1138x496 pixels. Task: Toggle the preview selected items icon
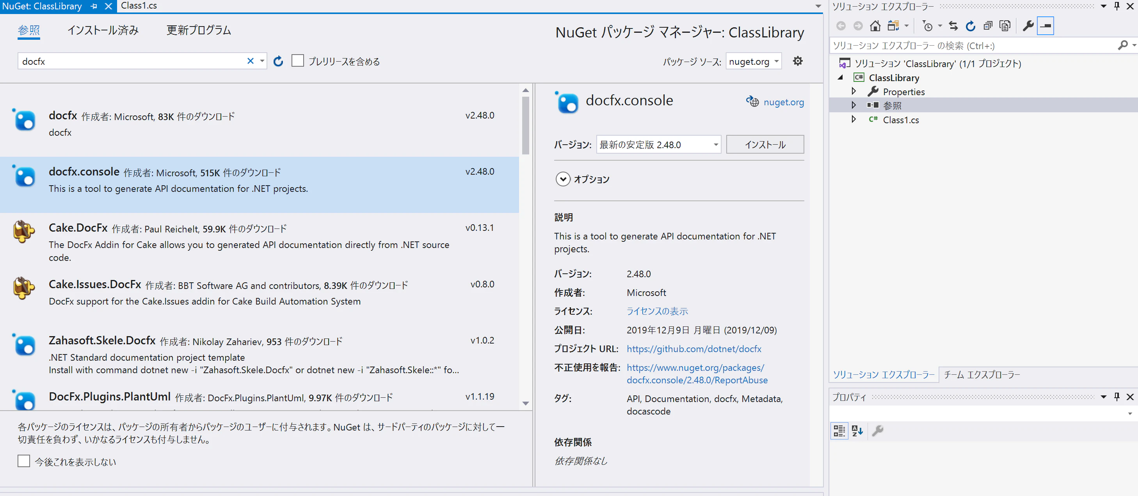pyautogui.click(x=1045, y=26)
